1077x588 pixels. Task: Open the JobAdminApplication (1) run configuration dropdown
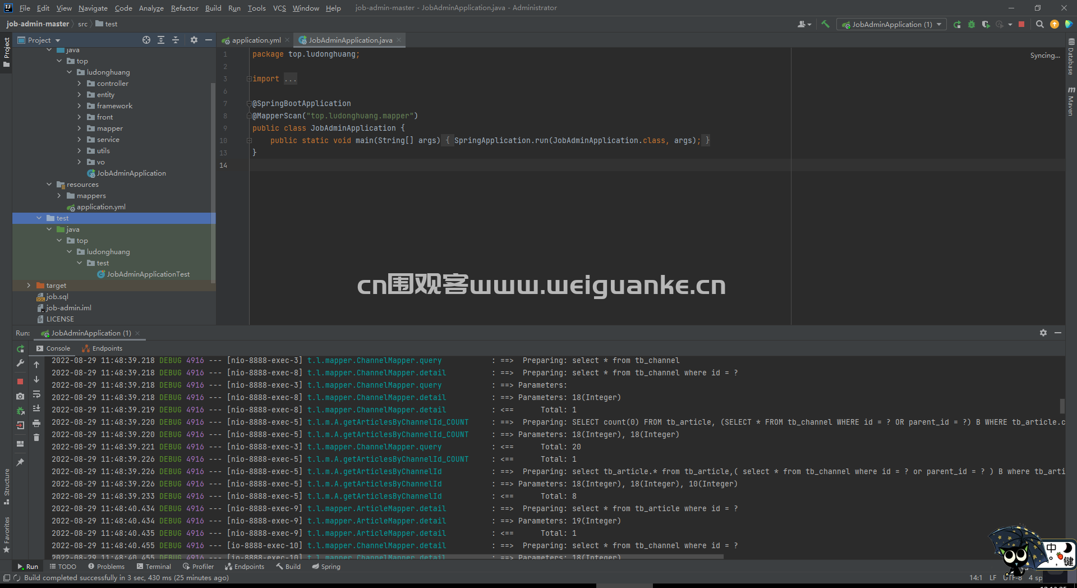click(x=892, y=24)
